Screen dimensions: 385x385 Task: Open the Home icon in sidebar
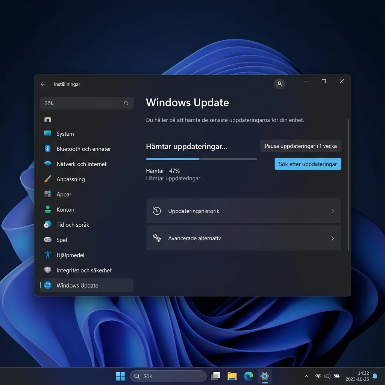48,120
